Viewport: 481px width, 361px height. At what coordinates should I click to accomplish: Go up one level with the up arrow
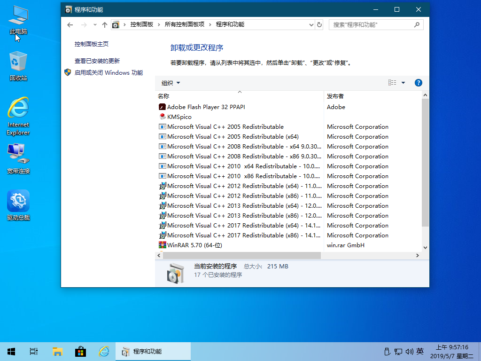105,25
